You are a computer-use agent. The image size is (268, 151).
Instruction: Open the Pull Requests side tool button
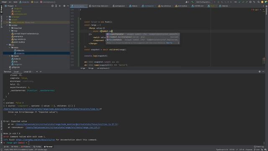(1, 21)
